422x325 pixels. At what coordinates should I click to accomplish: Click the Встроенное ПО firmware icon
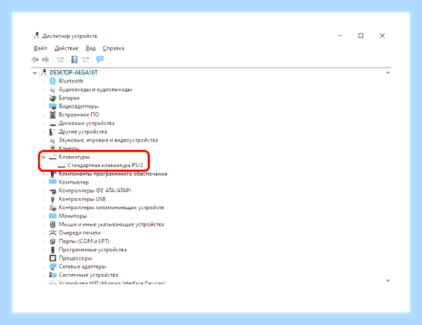pos(53,114)
